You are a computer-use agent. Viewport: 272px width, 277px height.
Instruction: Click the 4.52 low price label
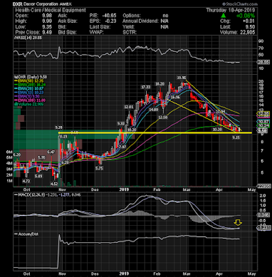54,184
